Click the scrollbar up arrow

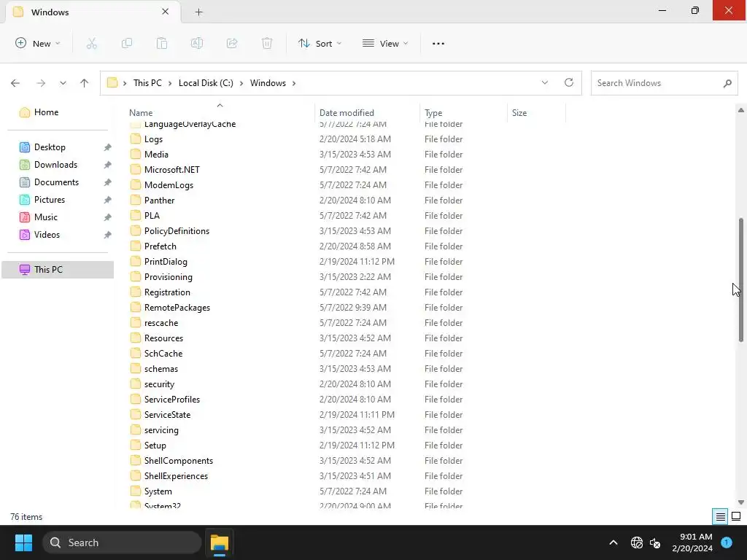click(741, 110)
